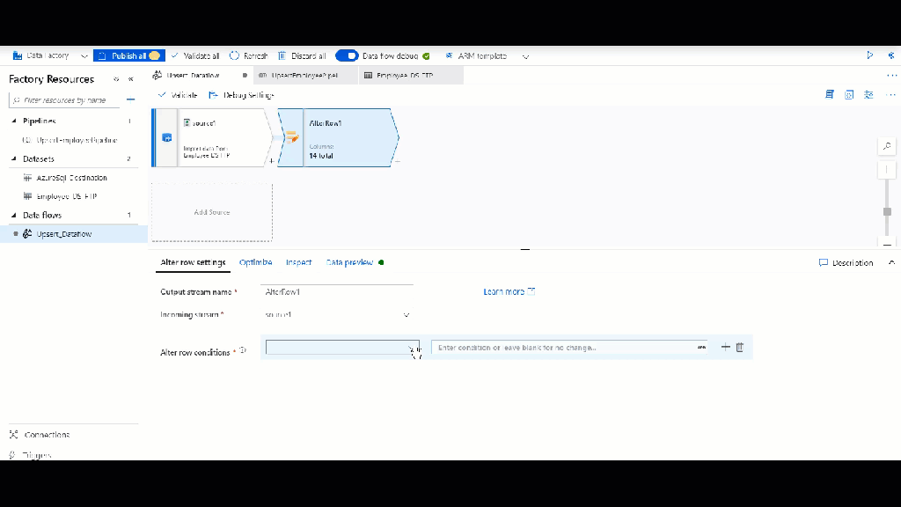
Task: Zoom out of the canvas
Action: (887, 245)
